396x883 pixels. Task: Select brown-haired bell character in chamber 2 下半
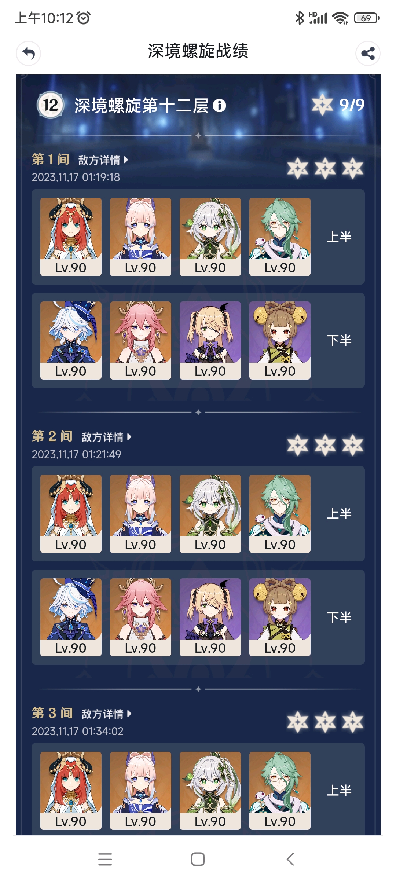coord(280,617)
